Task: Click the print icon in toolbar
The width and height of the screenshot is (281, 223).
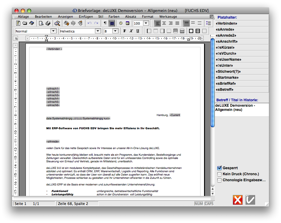Action: (47, 23)
